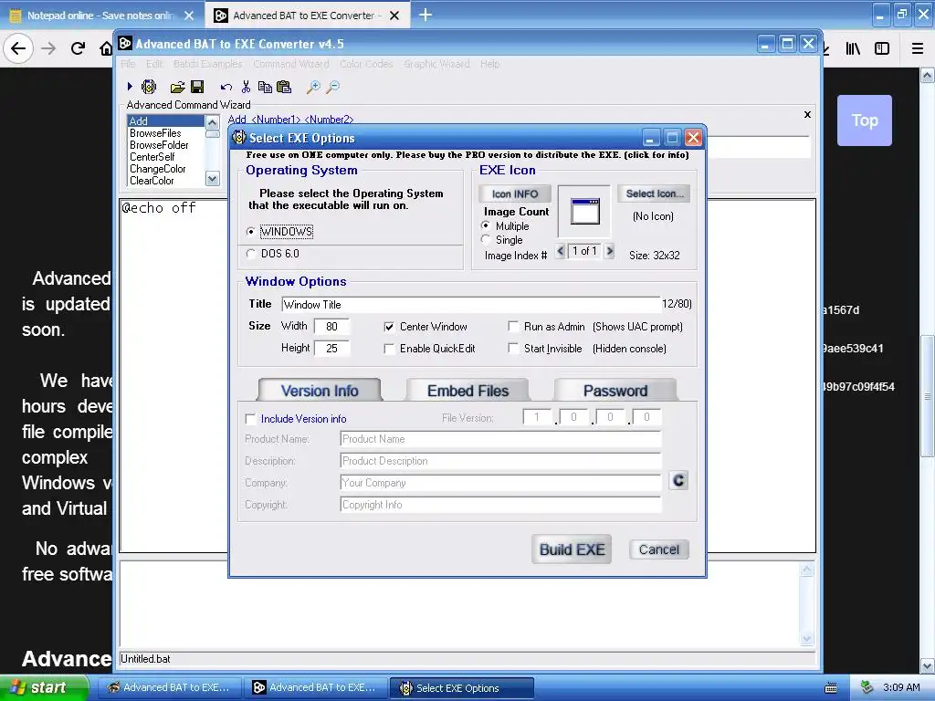Screen dimensions: 935x701
Task: Click the Cancel button
Action: [659, 549]
